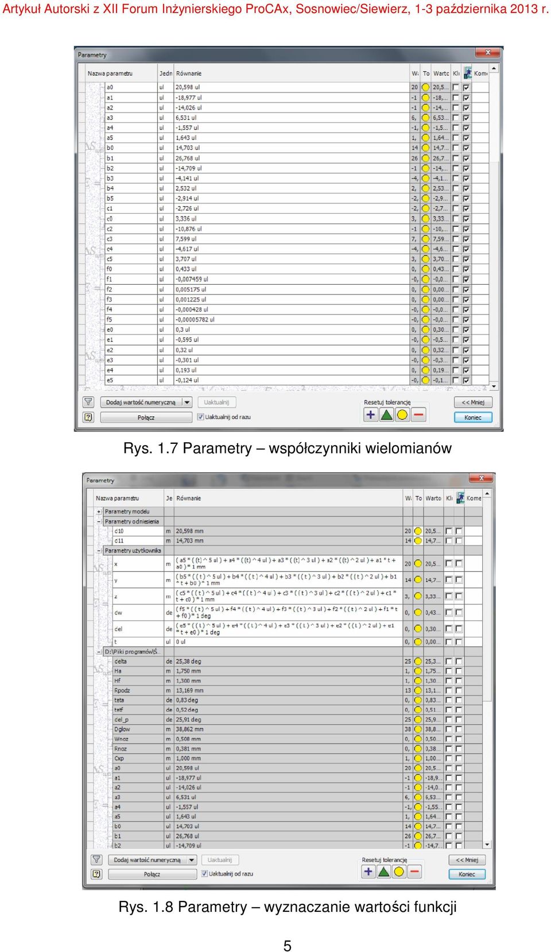This screenshot has height=952, width=551.
Task: Click yellow circle tolerance reset in Rys. 1.8 dialog
Action: 399,872
